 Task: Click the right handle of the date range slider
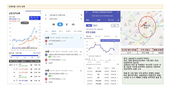coord(39,56)
